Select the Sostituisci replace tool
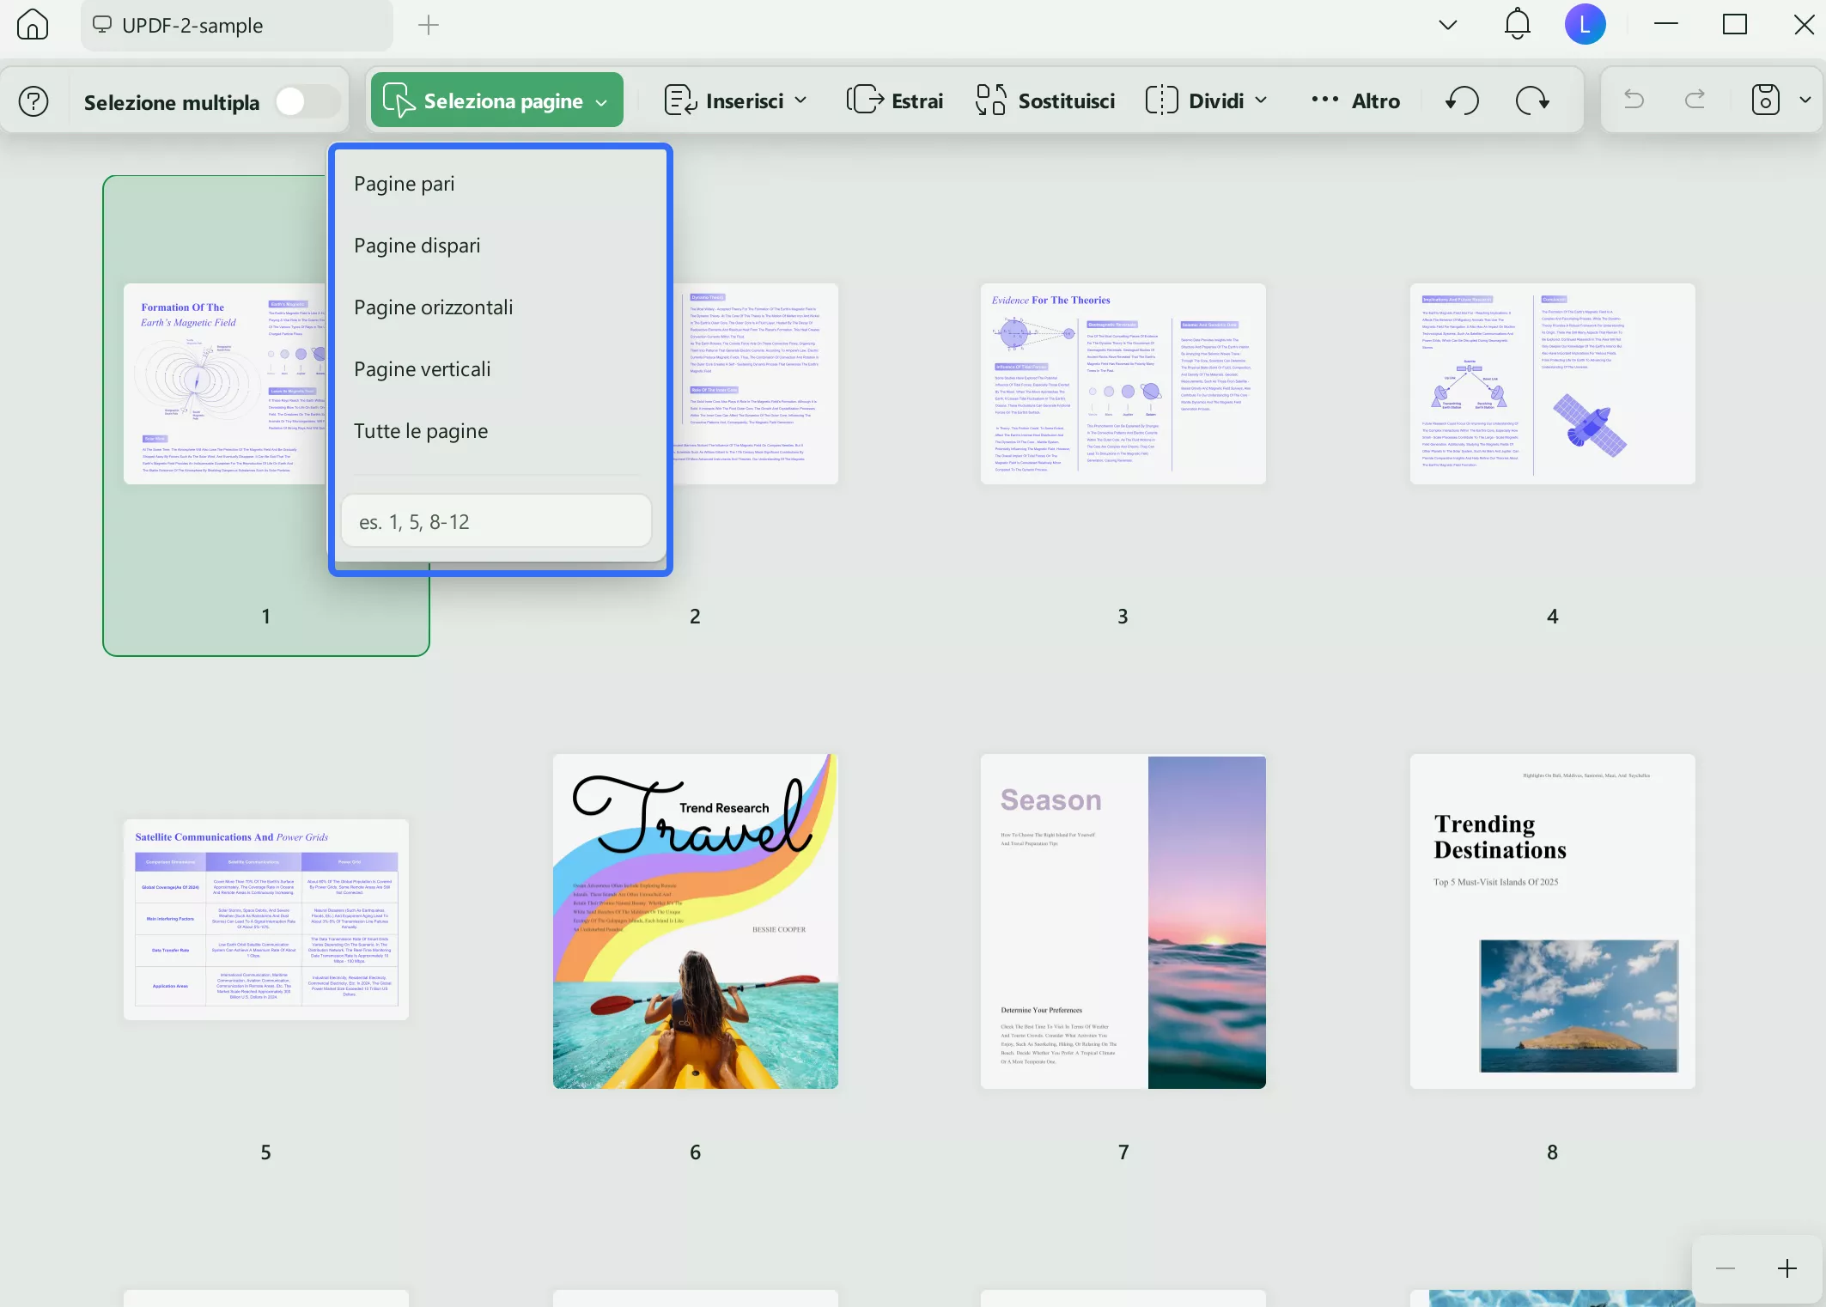The width and height of the screenshot is (1826, 1307). (x=1044, y=100)
